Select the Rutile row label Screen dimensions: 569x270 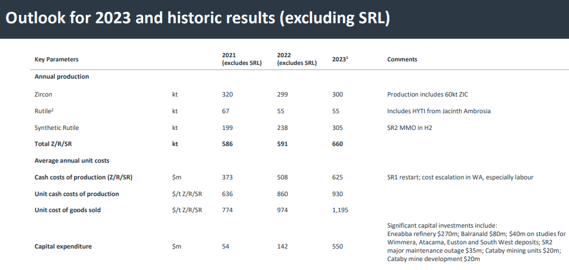point(44,111)
